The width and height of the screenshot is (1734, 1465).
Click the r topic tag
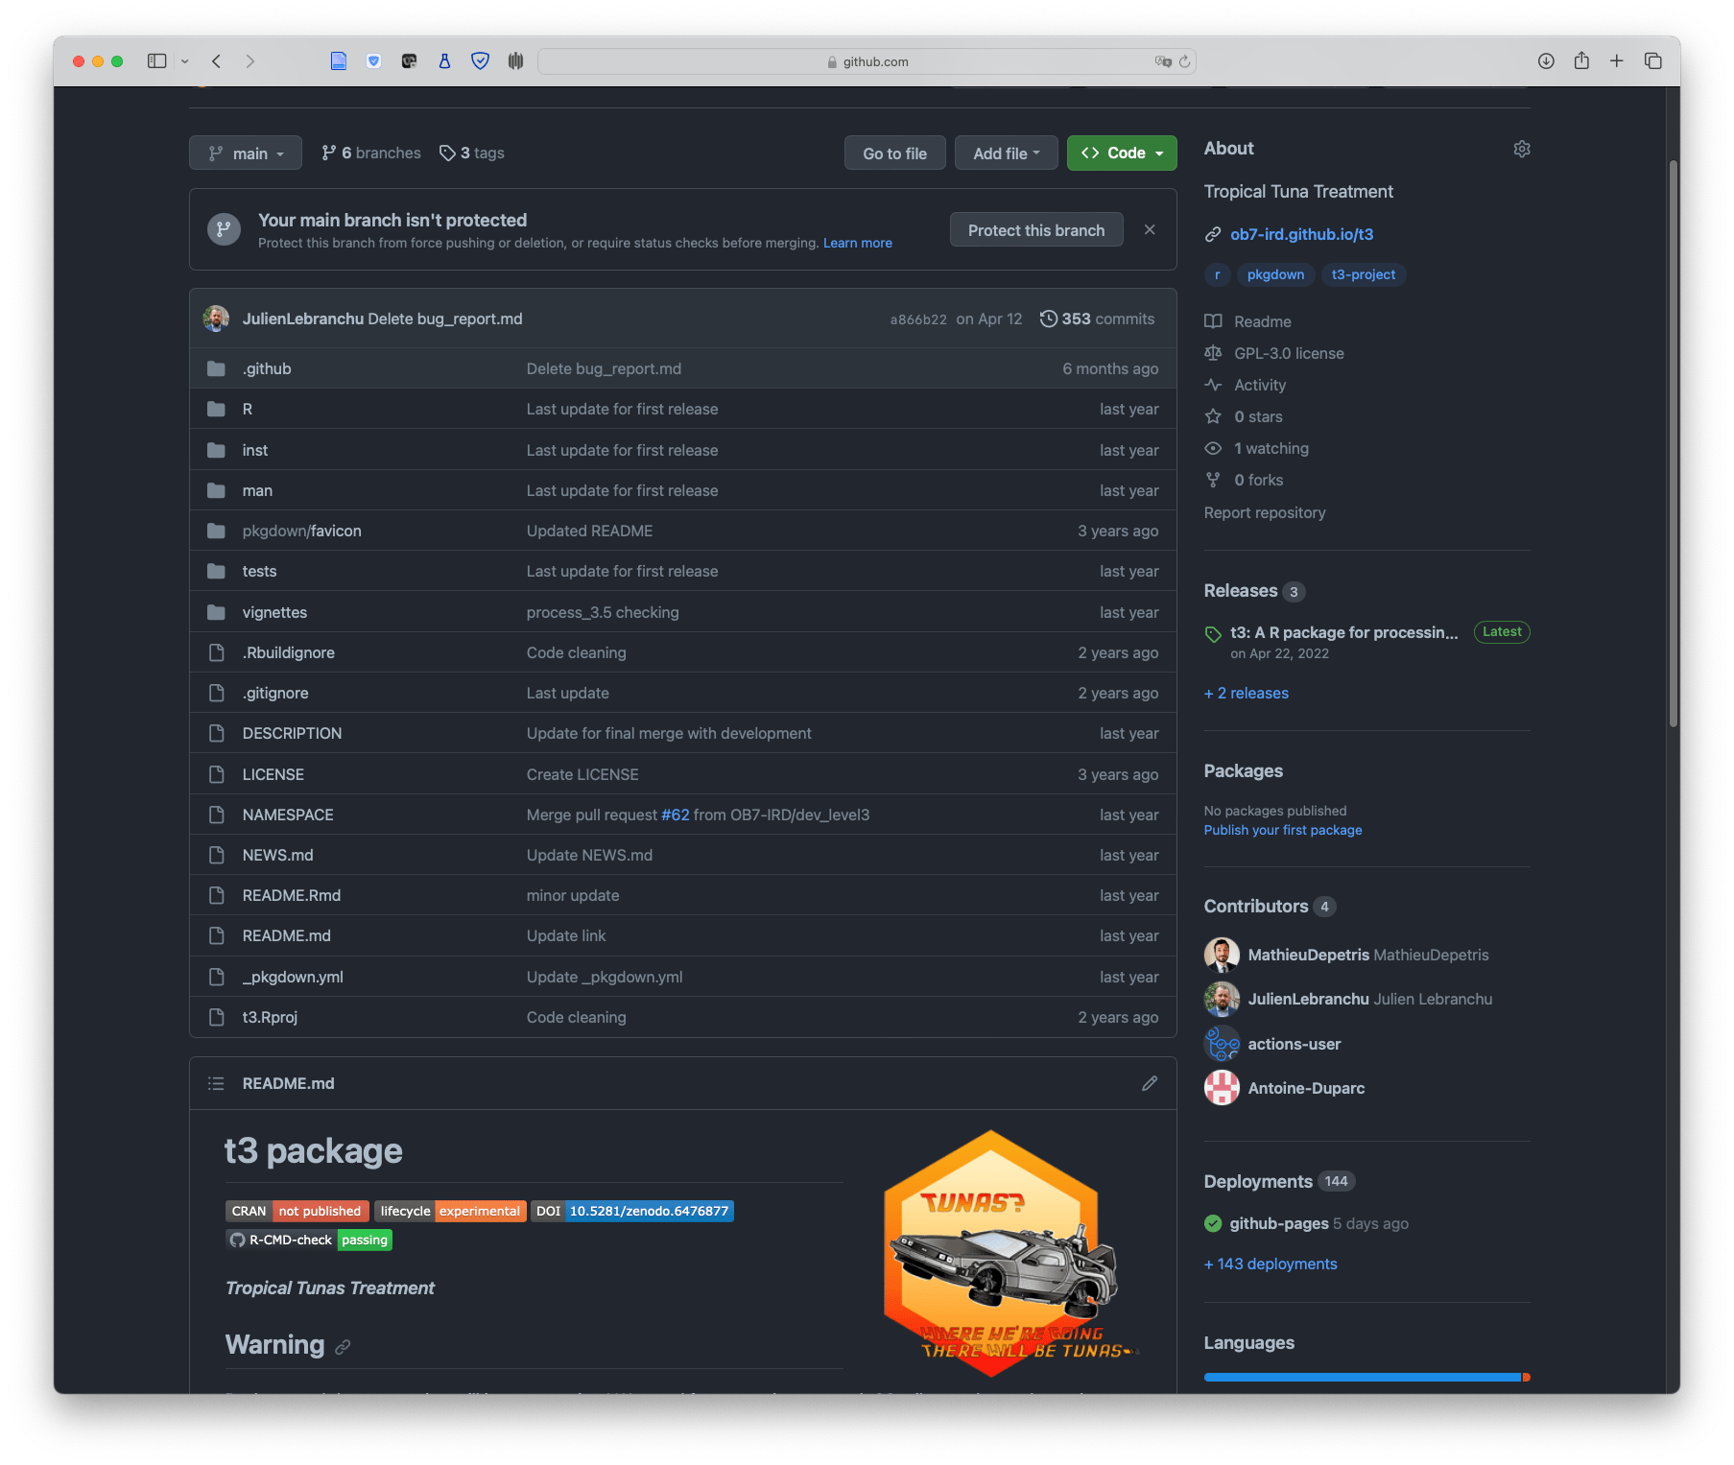point(1217,274)
